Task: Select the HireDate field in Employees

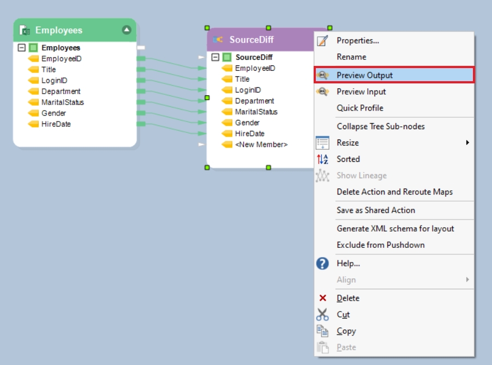Action: pos(56,124)
